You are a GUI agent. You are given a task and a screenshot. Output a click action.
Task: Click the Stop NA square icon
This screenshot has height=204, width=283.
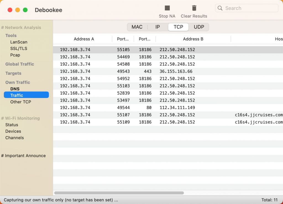[167, 8]
